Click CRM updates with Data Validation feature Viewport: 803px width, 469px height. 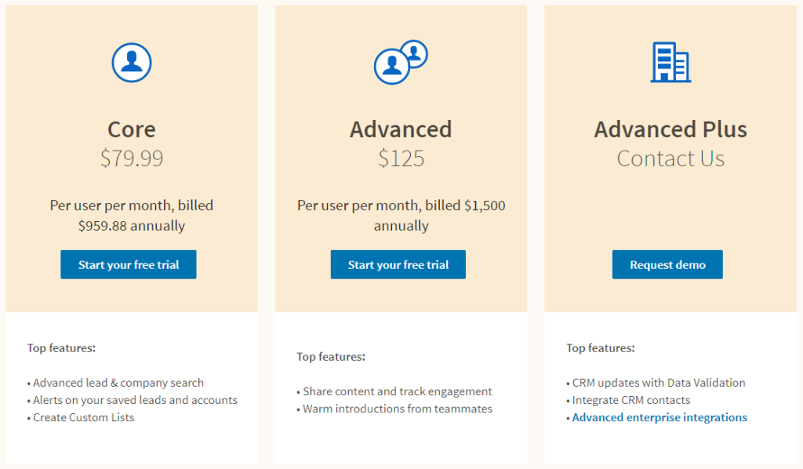[x=656, y=383]
